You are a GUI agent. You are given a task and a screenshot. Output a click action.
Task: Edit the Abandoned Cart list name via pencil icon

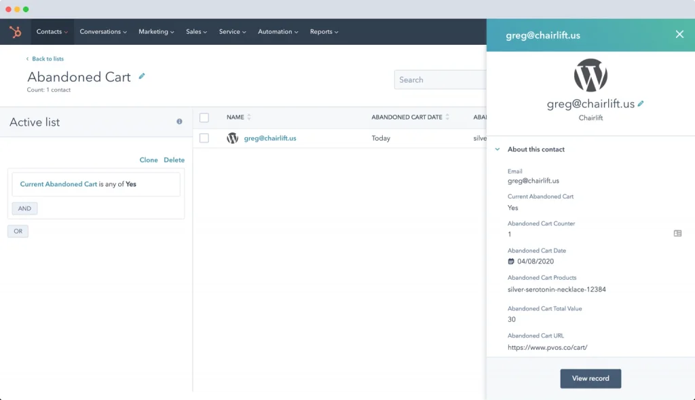tap(141, 77)
